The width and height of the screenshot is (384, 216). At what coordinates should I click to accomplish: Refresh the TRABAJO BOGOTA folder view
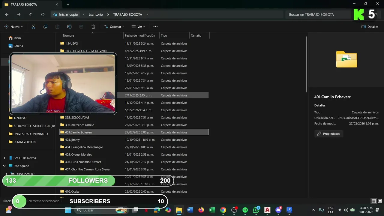(43, 14)
